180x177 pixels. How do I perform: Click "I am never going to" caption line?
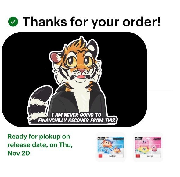click(76, 115)
